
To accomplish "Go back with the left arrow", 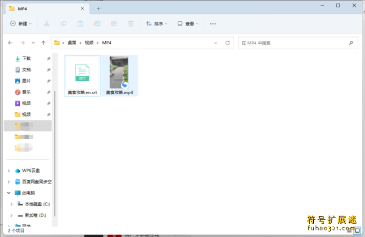I will [10, 43].
